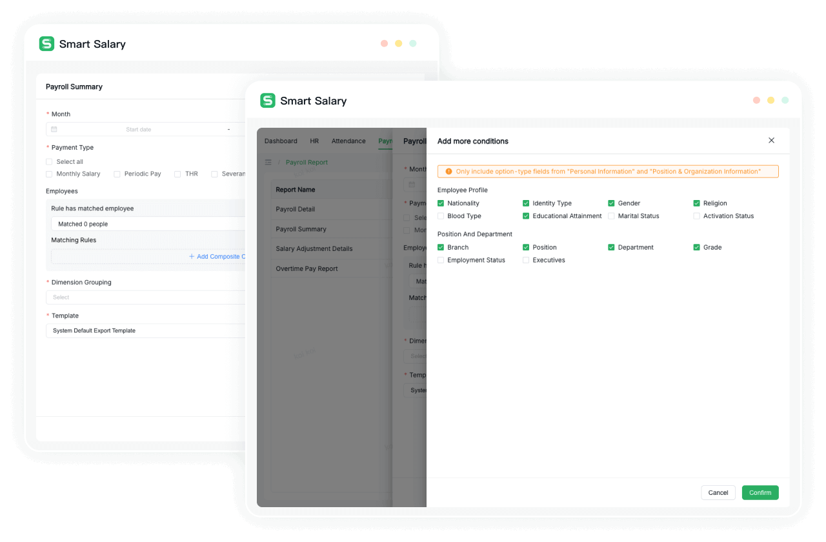
Task: Click the plus icon for Add Composite
Action: tap(192, 257)
